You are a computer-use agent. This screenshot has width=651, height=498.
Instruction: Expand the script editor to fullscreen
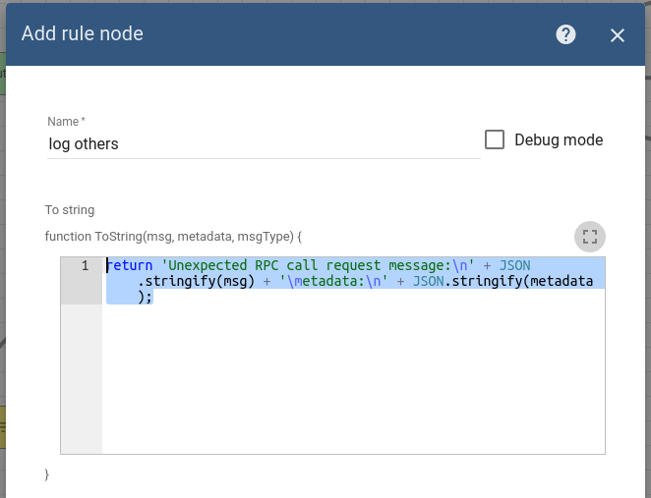coord(590,236)
